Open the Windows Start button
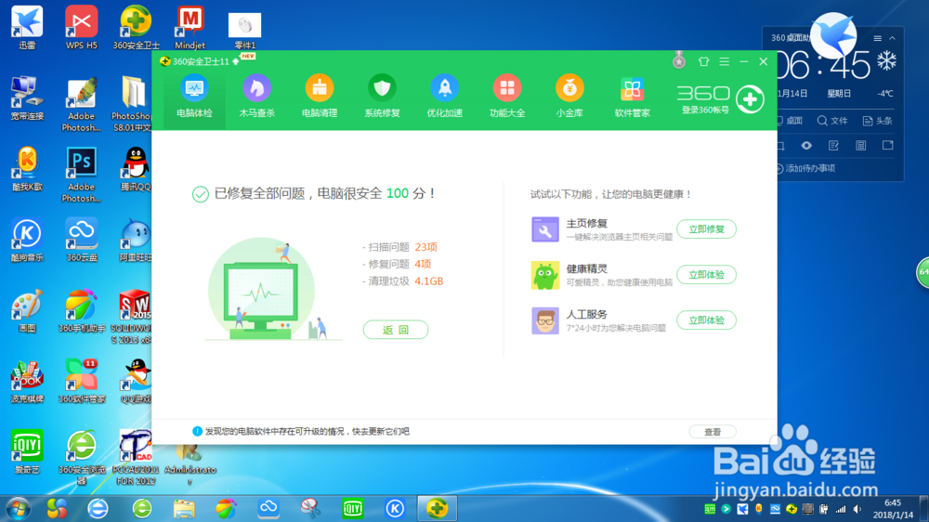 pos(19,508)
